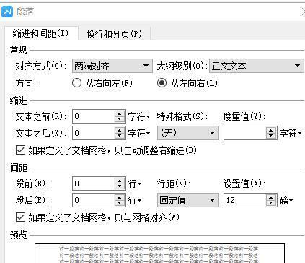Viewport: 305px width, 263px height.
Task: Open the 字符 unit dropdown for 文本之后
Action: [x=139, y=133]
